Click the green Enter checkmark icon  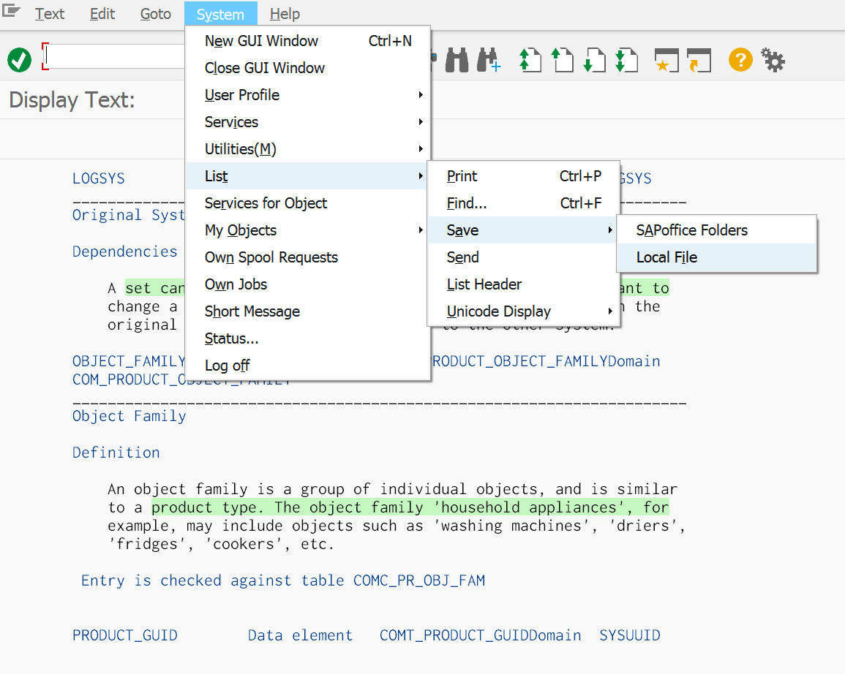(x=20, y=59)
